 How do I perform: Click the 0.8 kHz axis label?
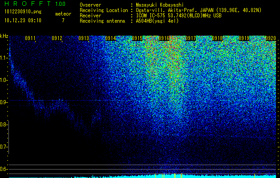(x=4, y=125)
